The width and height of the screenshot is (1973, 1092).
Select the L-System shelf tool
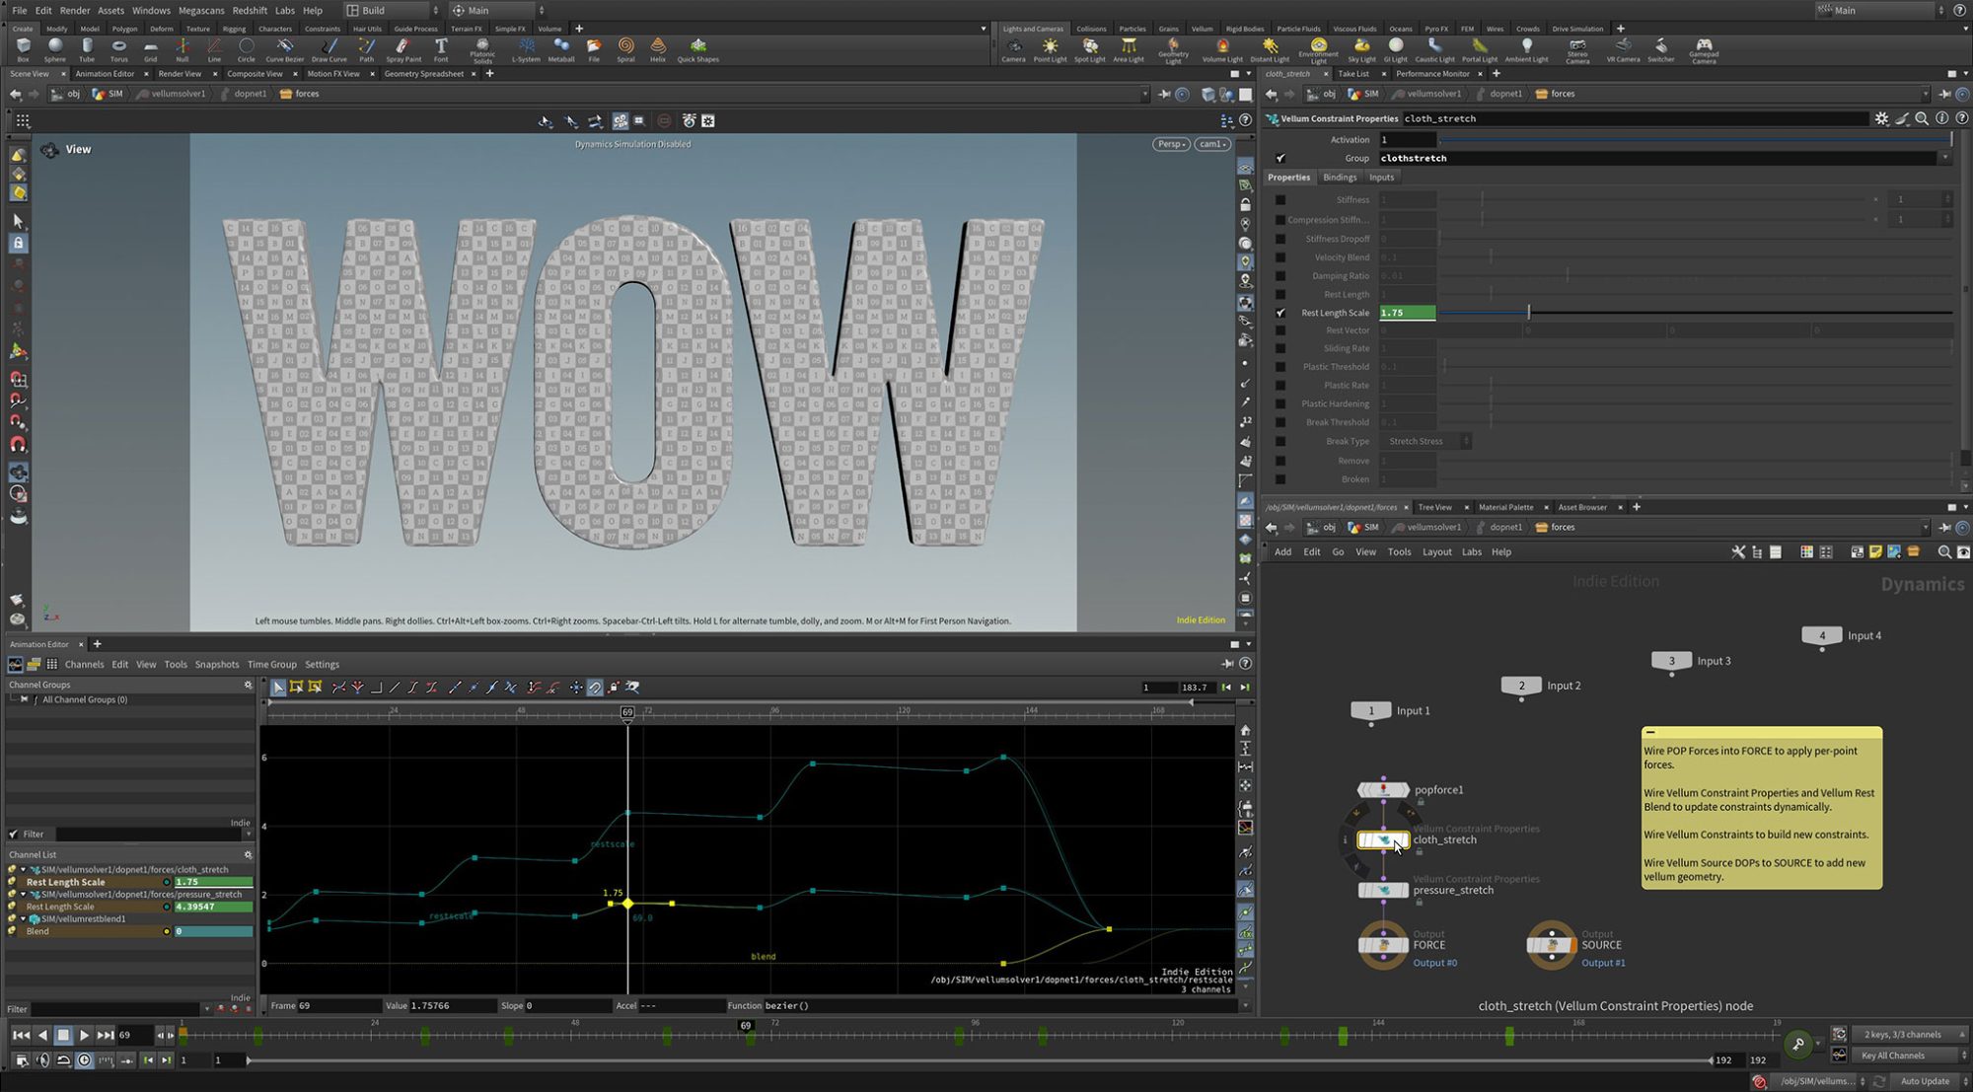click(x=526, y=49)
